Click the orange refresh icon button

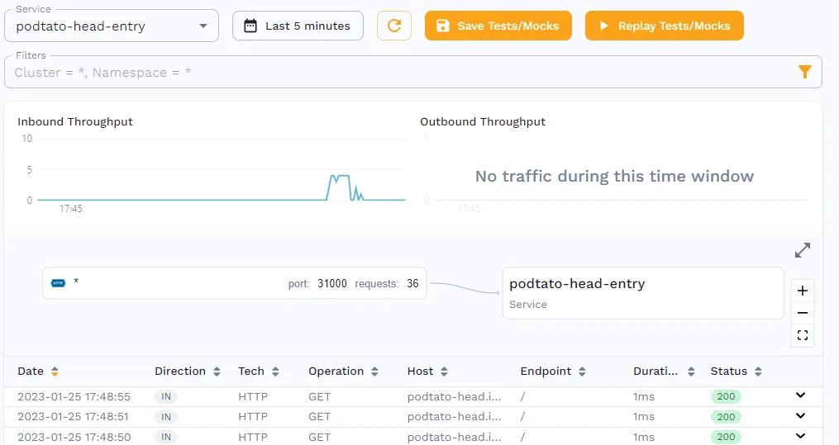(x=394, y=26)
